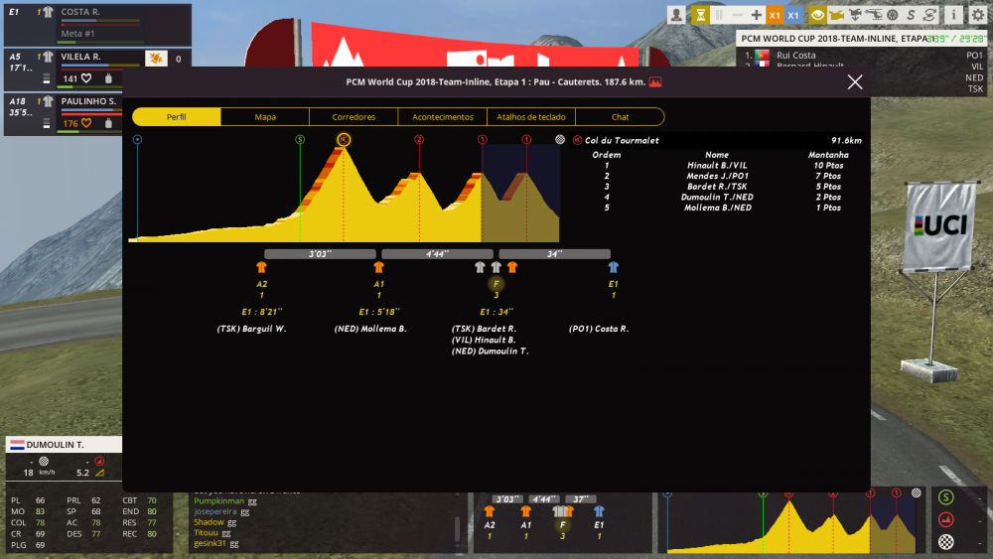Click the checkered finish icon bottom right
993x559 pixels.
pos(946,542)
